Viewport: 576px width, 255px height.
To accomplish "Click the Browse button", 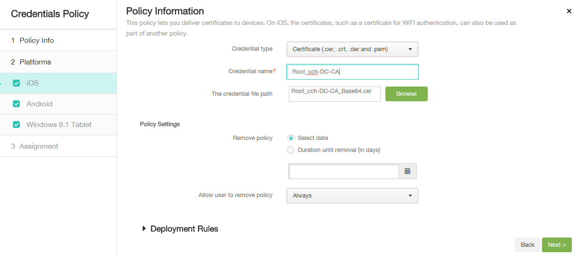I will coord(406,94).
